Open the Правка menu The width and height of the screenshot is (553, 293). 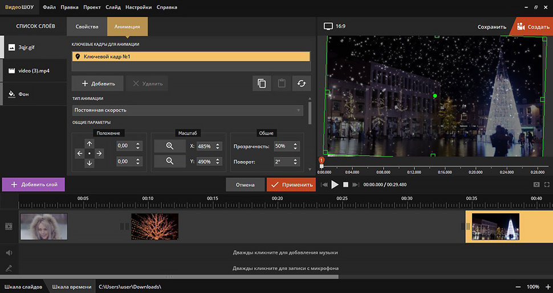tap(70, 7)
